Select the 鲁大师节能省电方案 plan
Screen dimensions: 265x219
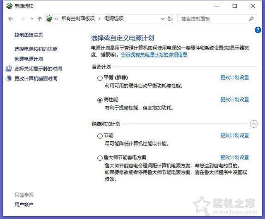click(x=100, y=158)
